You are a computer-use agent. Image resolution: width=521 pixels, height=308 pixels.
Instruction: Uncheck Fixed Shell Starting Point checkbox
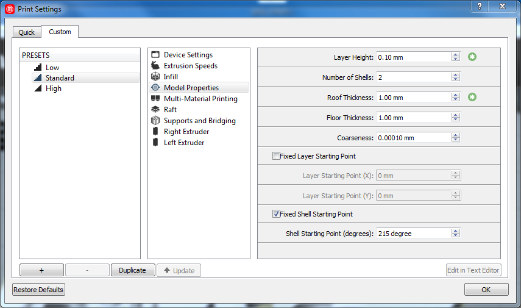276,214
